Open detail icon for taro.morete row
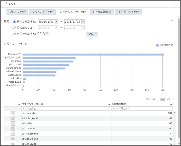The width and height of the screenshot is (181, 146). tap(12, 113)
